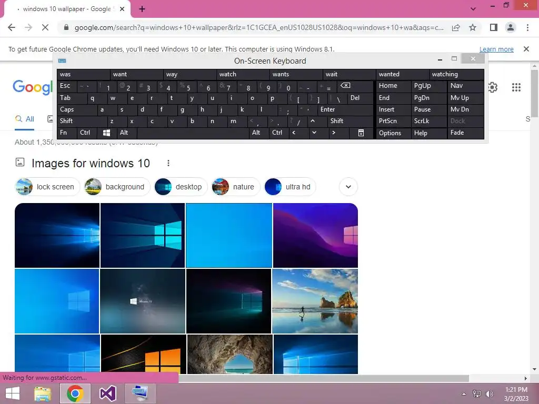The image size is (539, 404).
Task: Open the purple Windows wallpaper thumbnail
Action: [x=316, y=235]
